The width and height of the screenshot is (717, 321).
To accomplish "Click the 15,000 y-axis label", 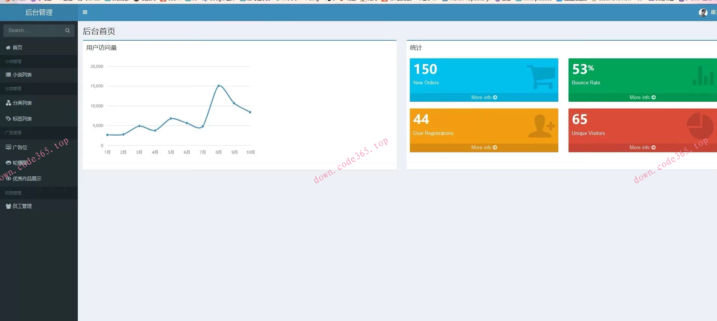I will (97, 86).
